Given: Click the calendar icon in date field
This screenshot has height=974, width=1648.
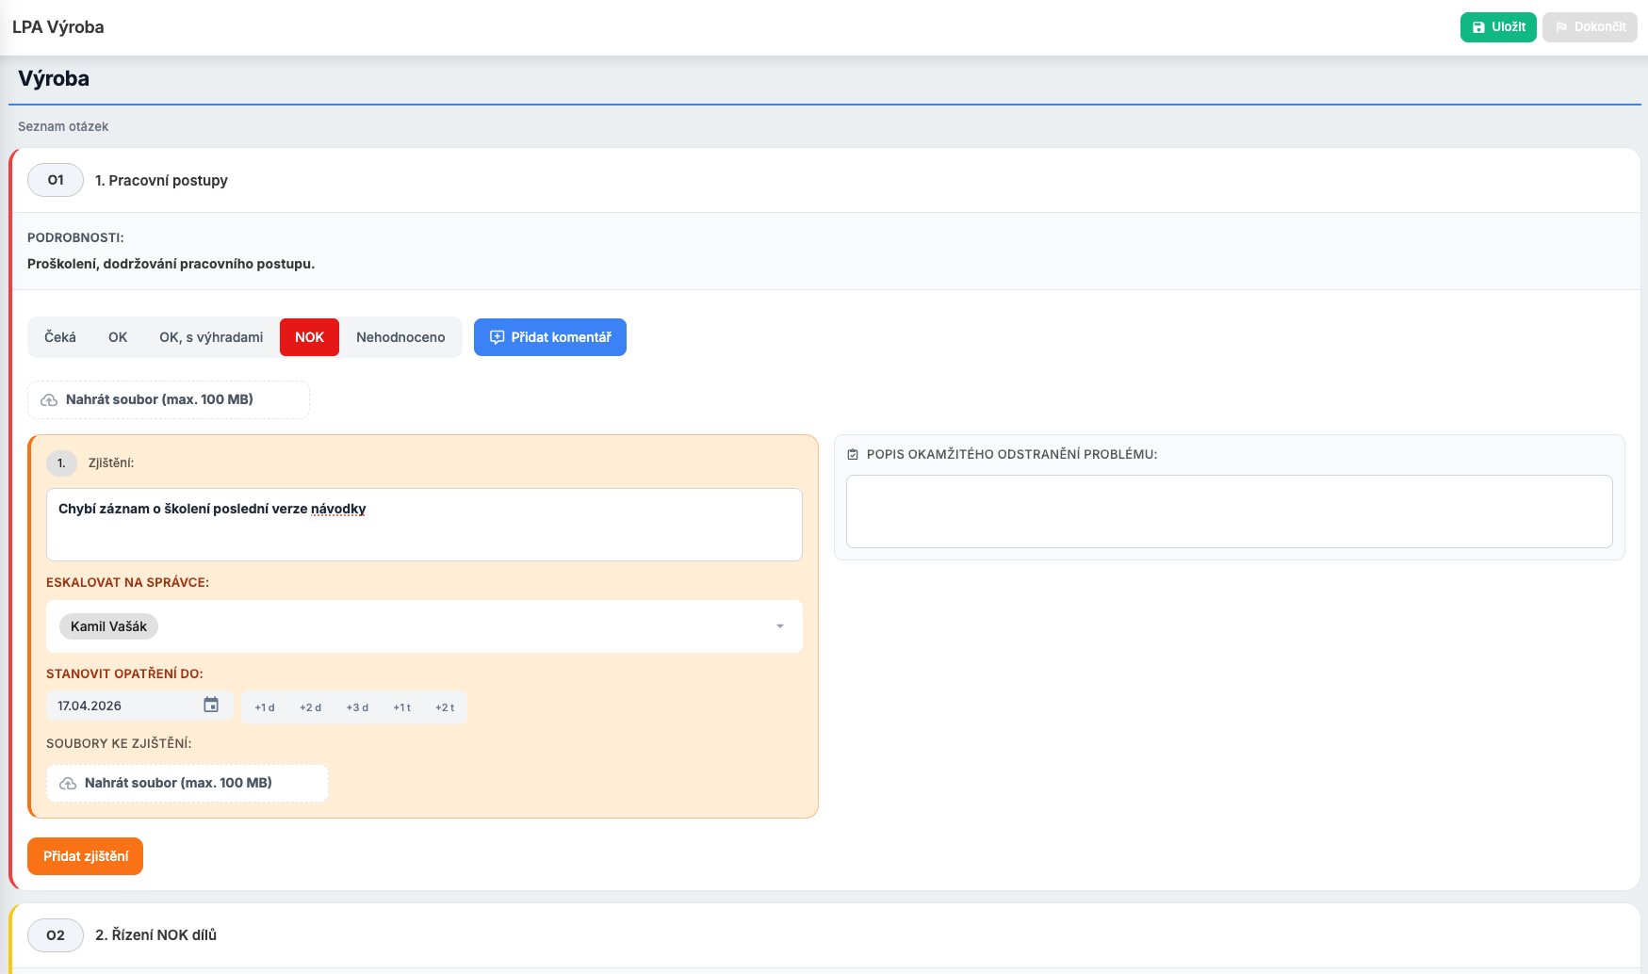Looking at the screenshot, I should tap(211, 706).
